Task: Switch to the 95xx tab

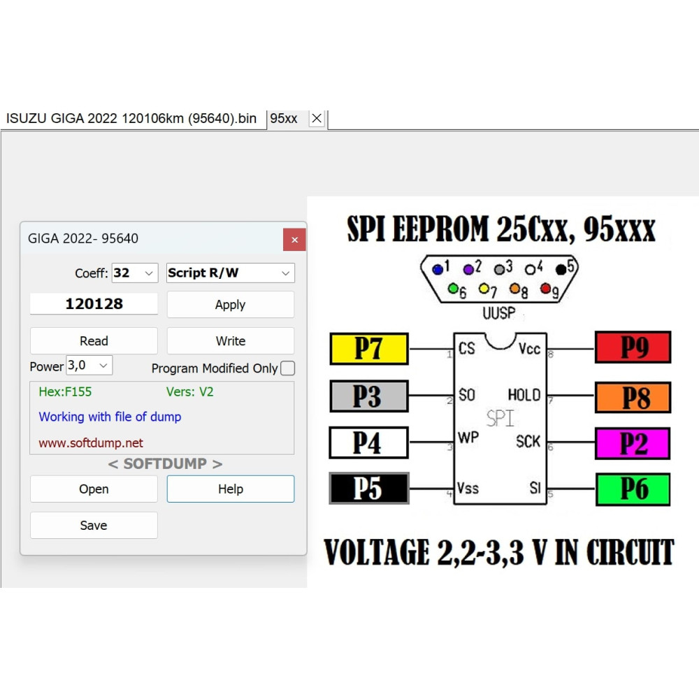Action: (284, 119)
